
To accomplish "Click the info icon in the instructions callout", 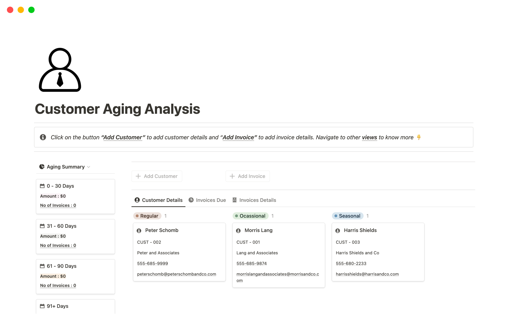I will pos(43,137).
